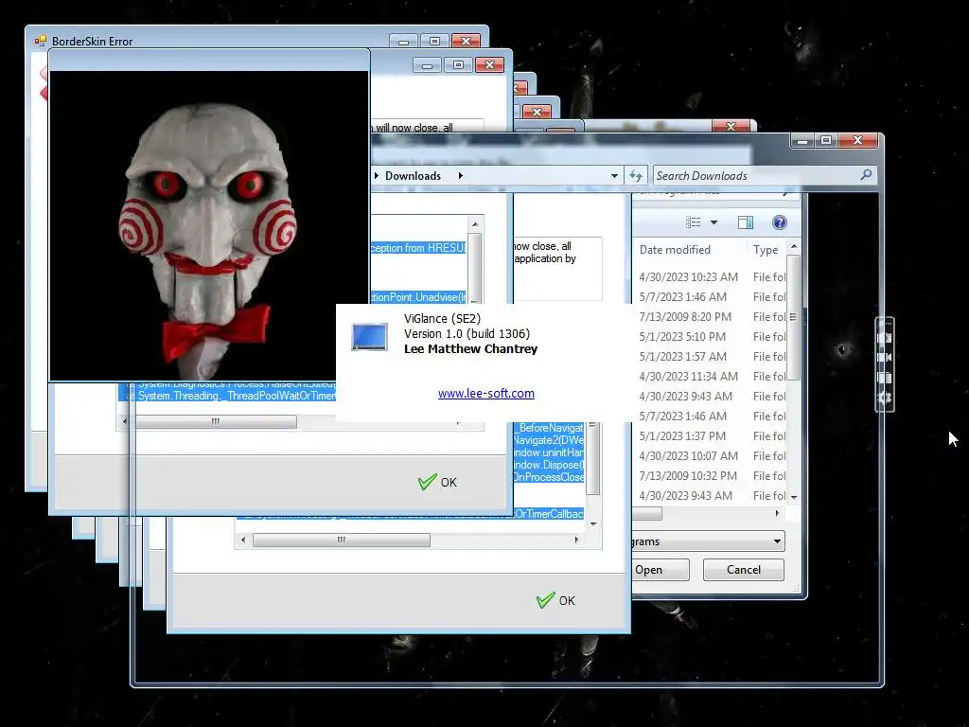The image size is (969, 727).
Task: Click the 'ViGlance (SE2)' title text
Action: point(443,318)
